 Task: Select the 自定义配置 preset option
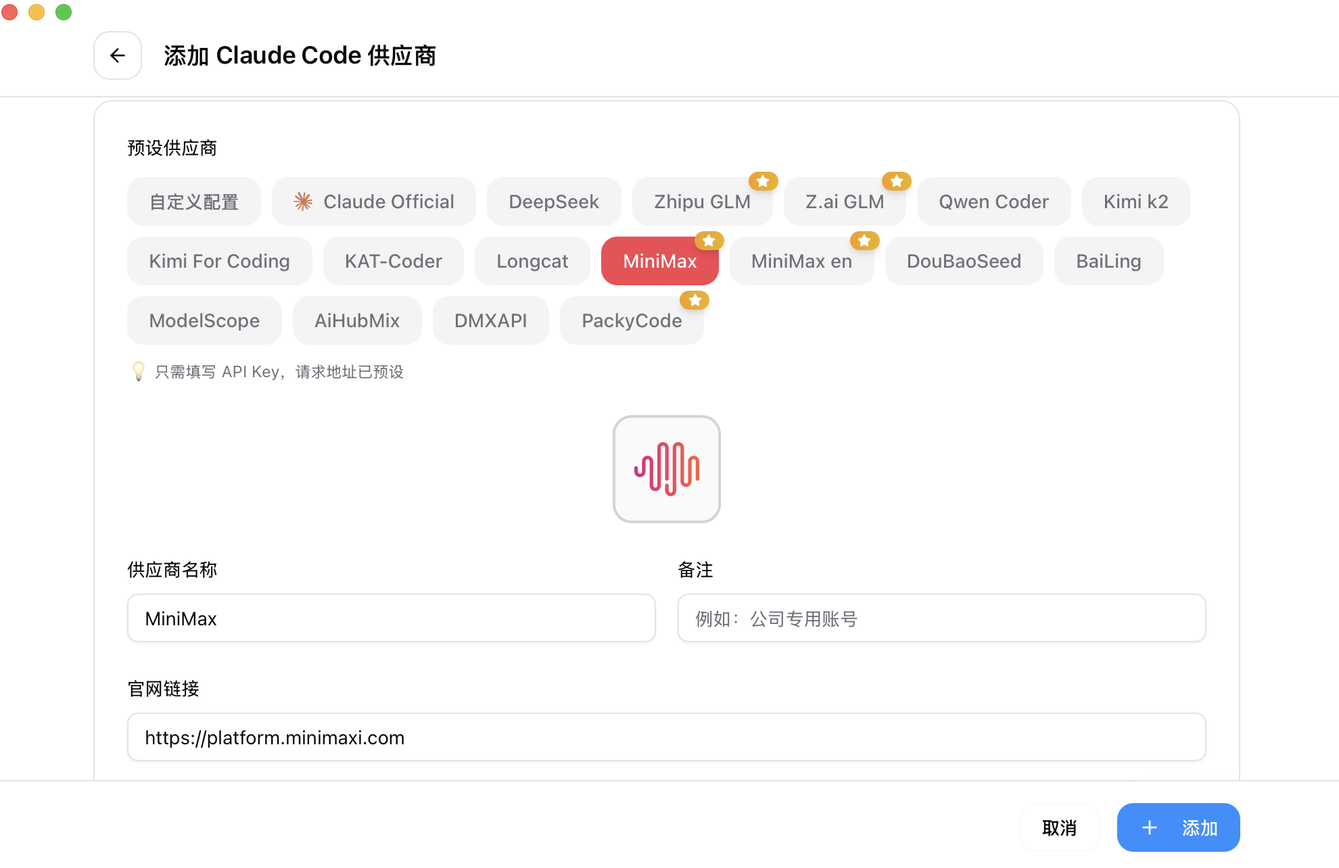pos(193,201)
